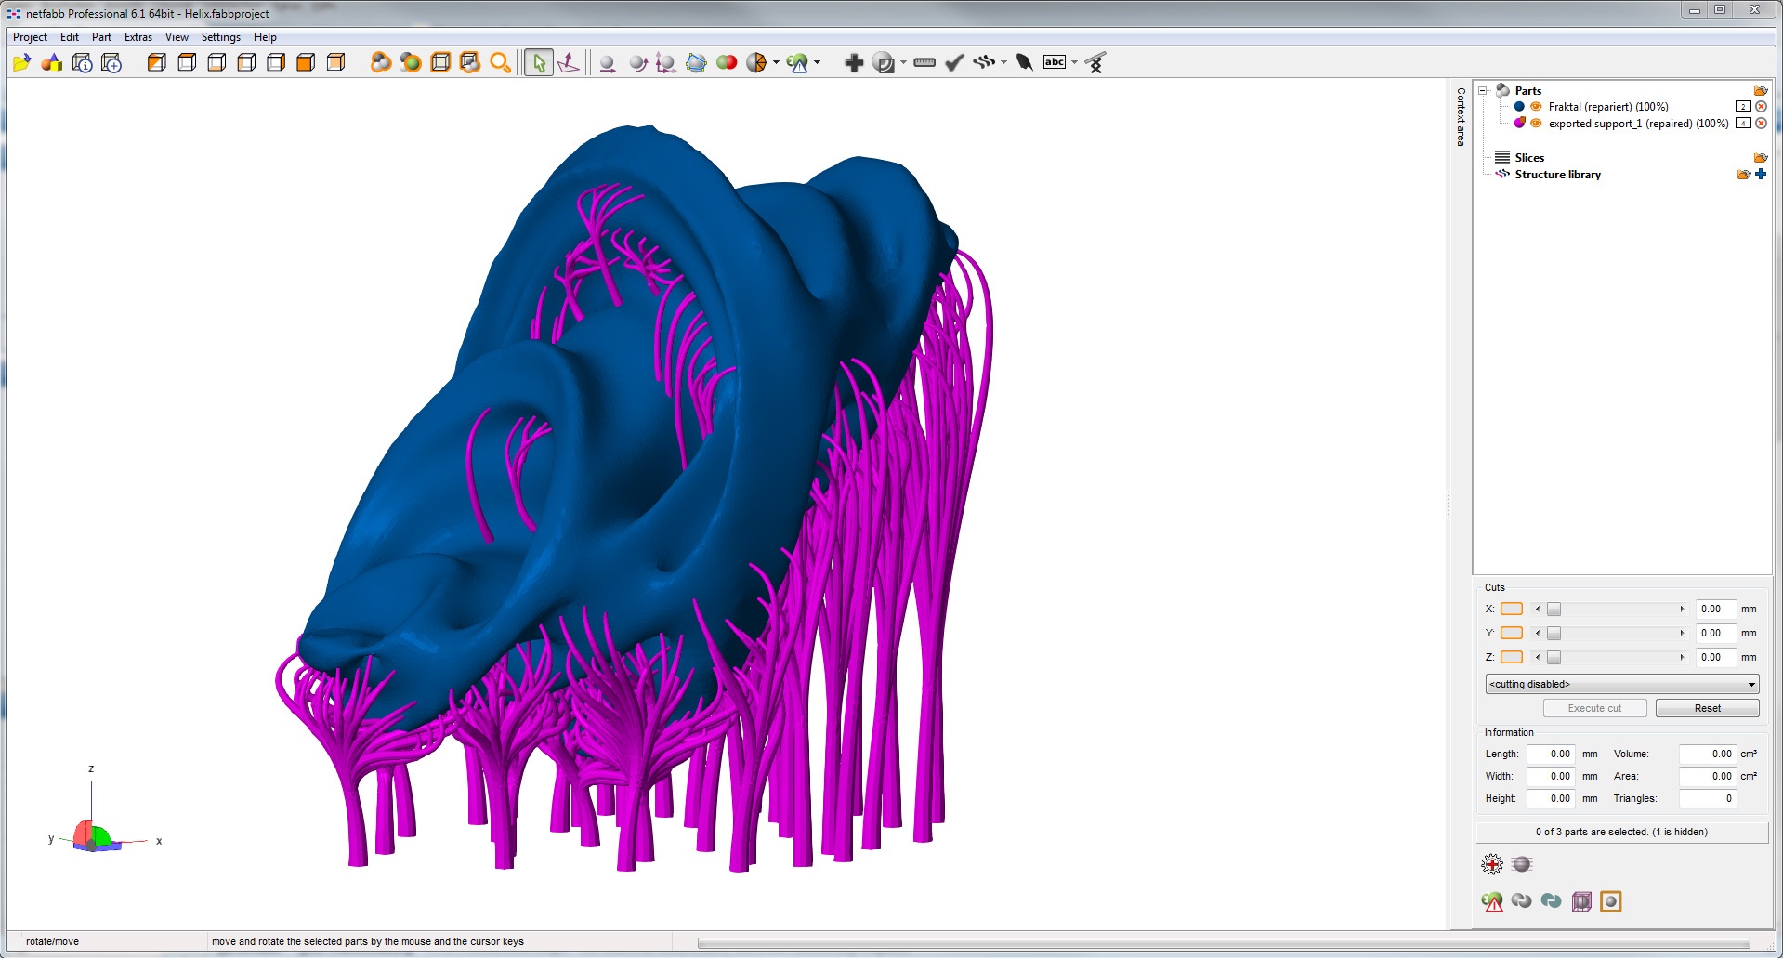Remove the Fraktal part with red X
This screenshot has width=1783, height=958.
click(1761, 107)
